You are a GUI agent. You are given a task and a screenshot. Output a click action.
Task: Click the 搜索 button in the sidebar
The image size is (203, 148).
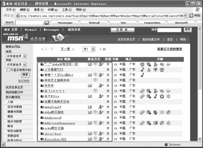25,75
